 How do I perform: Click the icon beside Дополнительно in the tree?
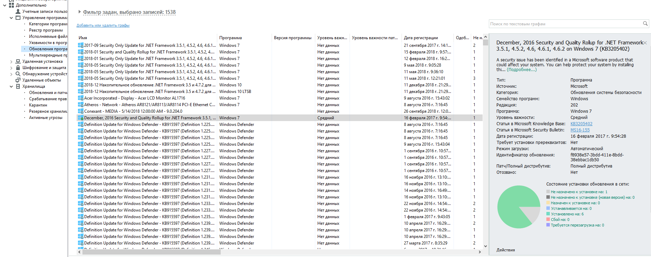[x=11, y=5]
